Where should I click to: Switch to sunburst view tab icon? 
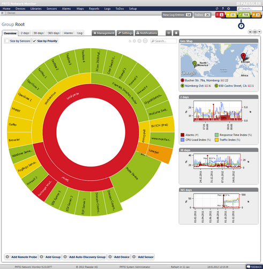point(169,33)
